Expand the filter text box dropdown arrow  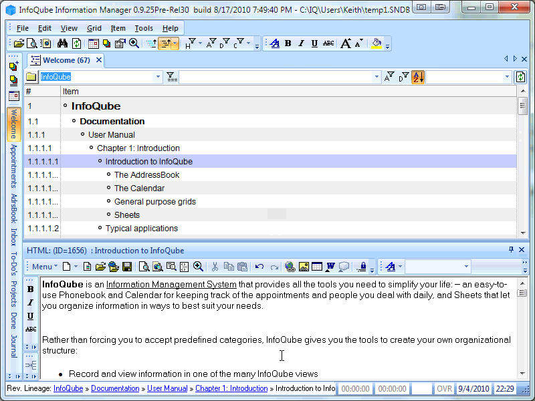pos(377,77)
